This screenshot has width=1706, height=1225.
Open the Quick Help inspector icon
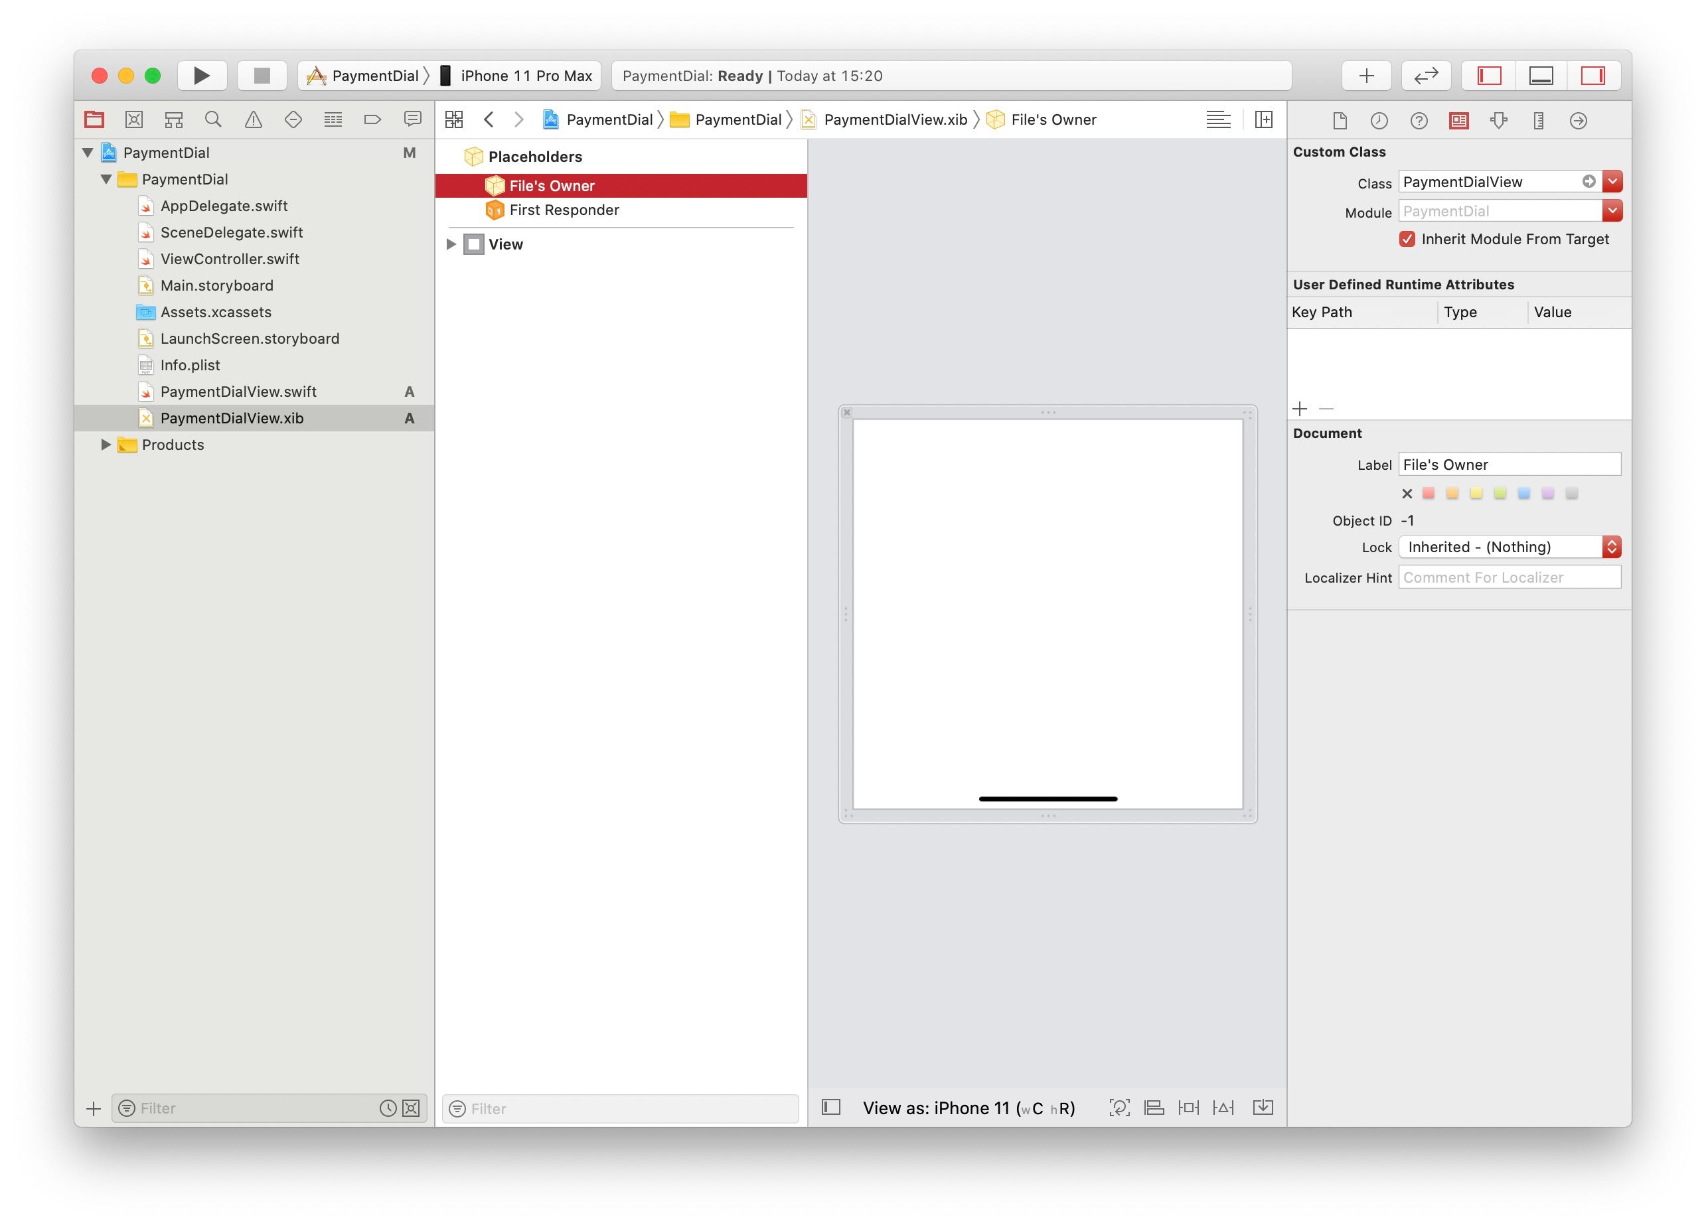(1419, 120)
